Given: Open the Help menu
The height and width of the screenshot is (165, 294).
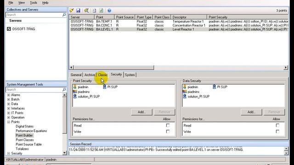Looking at the screenshot, I should coord(45,3).
